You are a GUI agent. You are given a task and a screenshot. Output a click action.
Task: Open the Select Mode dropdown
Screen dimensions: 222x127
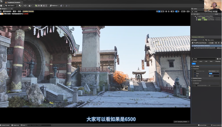pos(10,6)
